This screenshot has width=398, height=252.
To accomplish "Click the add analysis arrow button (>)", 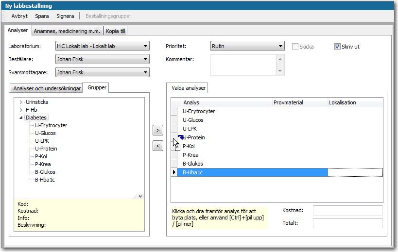I will (x=158, y=130).
